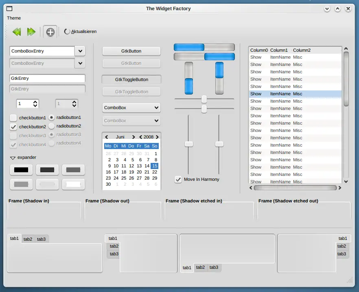
Task: Select tab3 in top-tabs notebook
Action: (42, 239)
